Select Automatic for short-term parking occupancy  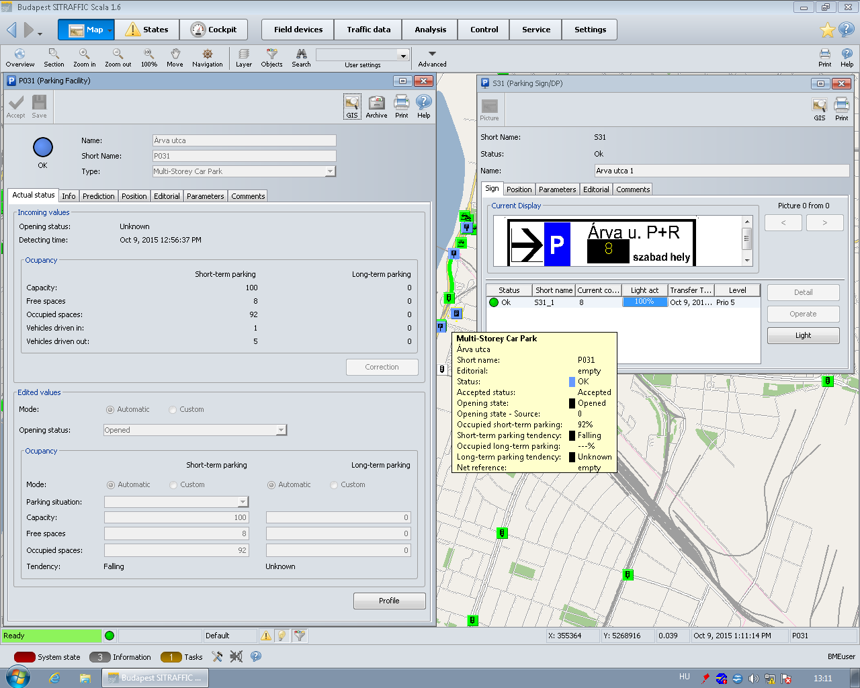111,485
